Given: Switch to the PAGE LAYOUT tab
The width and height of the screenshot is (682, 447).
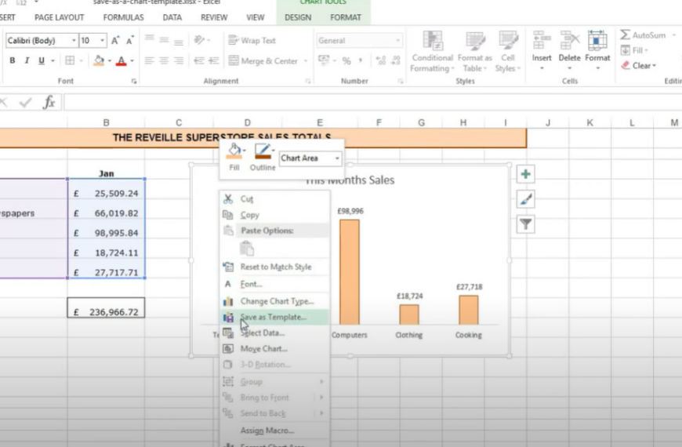Looking at the screenshot, I should (x=59, y=17).
